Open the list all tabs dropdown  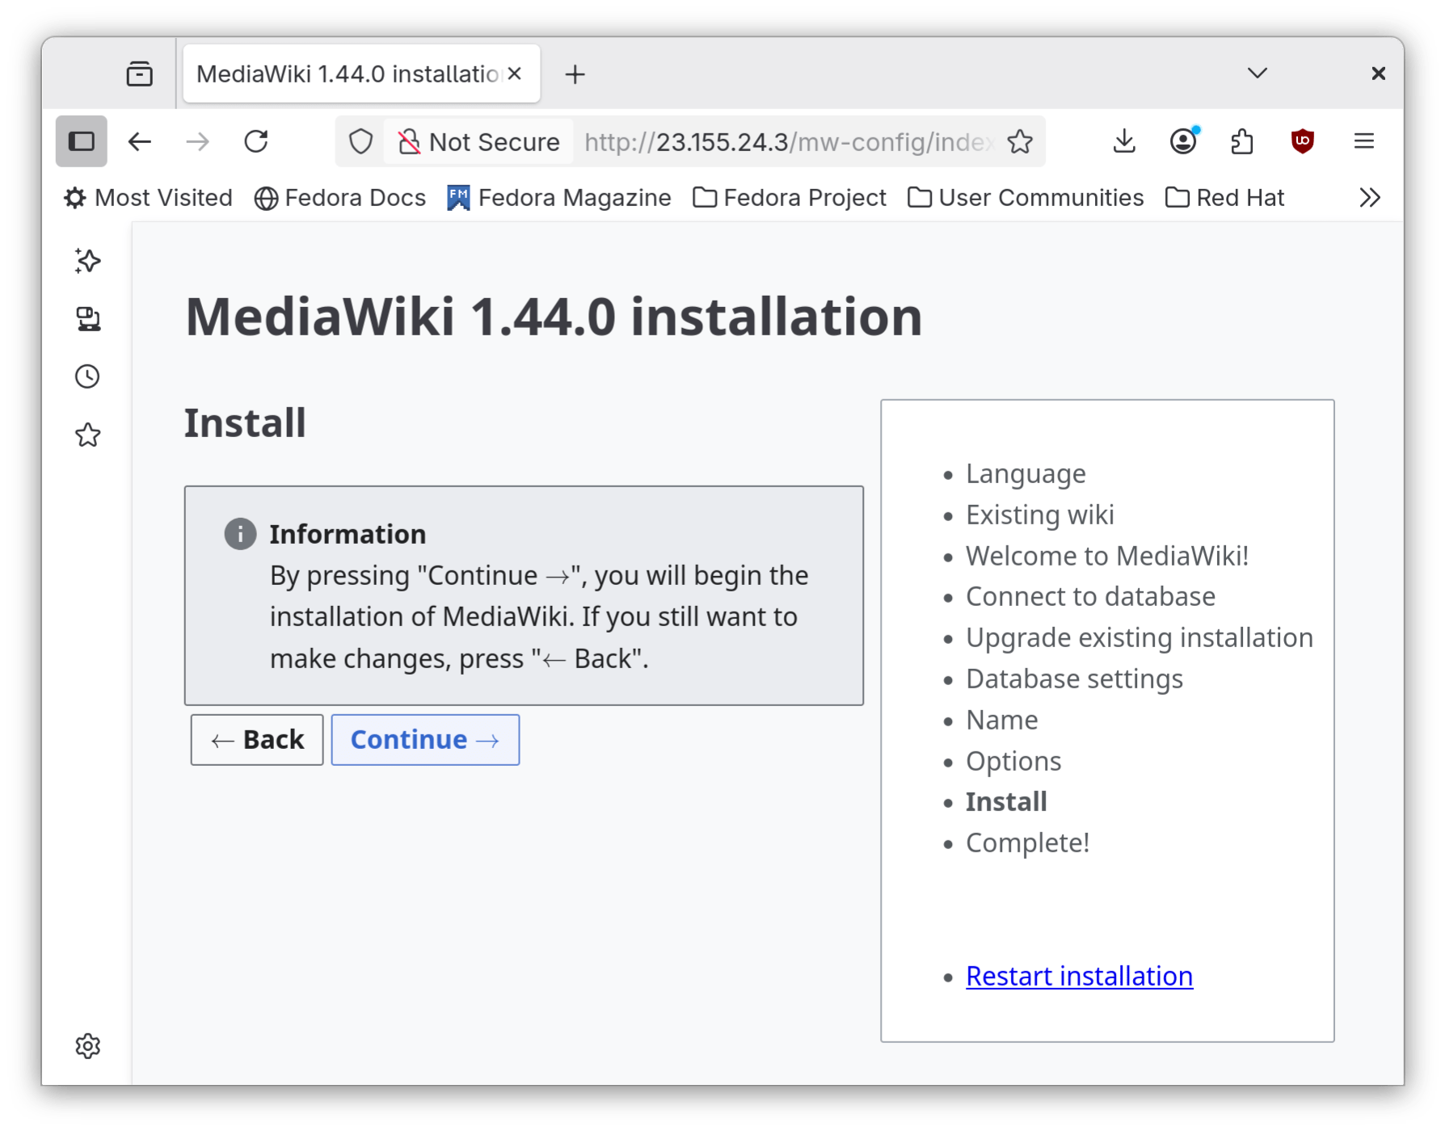pos(1257,74)
